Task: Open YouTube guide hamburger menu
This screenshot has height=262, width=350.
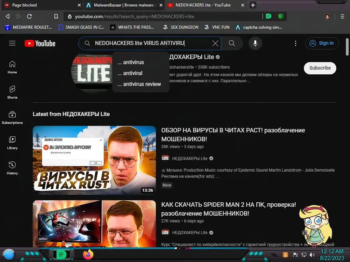Action: coord(12,43)
